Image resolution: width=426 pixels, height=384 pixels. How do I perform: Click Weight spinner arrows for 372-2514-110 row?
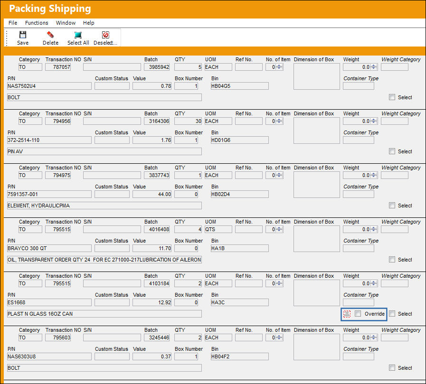(x=374, y=121)
